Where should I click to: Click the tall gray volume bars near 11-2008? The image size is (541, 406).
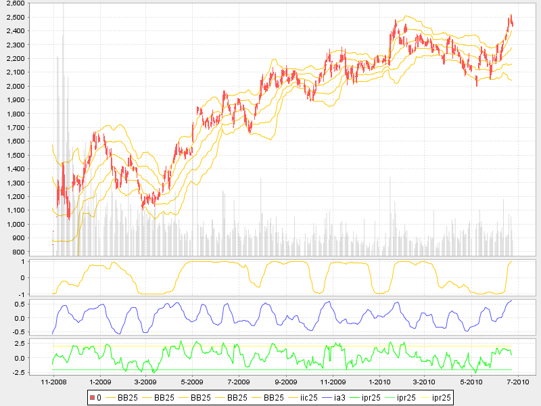[62, 135]
